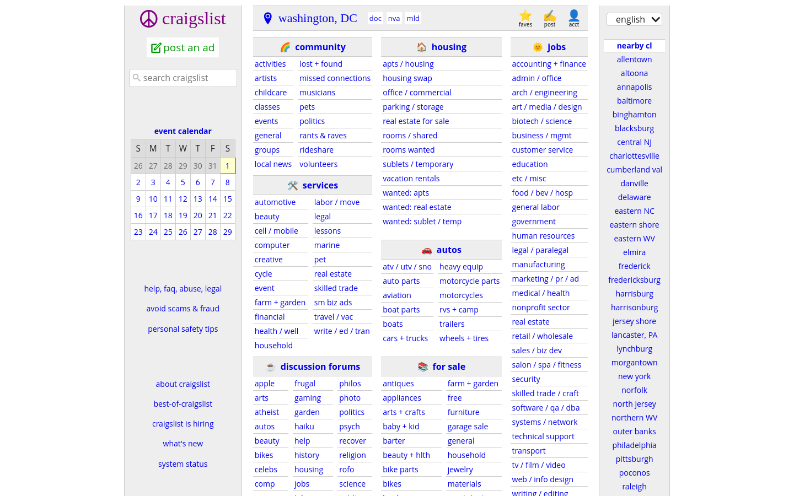The image size is (794, 496).
Task: Open cars + trucks listings
Action: click(405, 338)
